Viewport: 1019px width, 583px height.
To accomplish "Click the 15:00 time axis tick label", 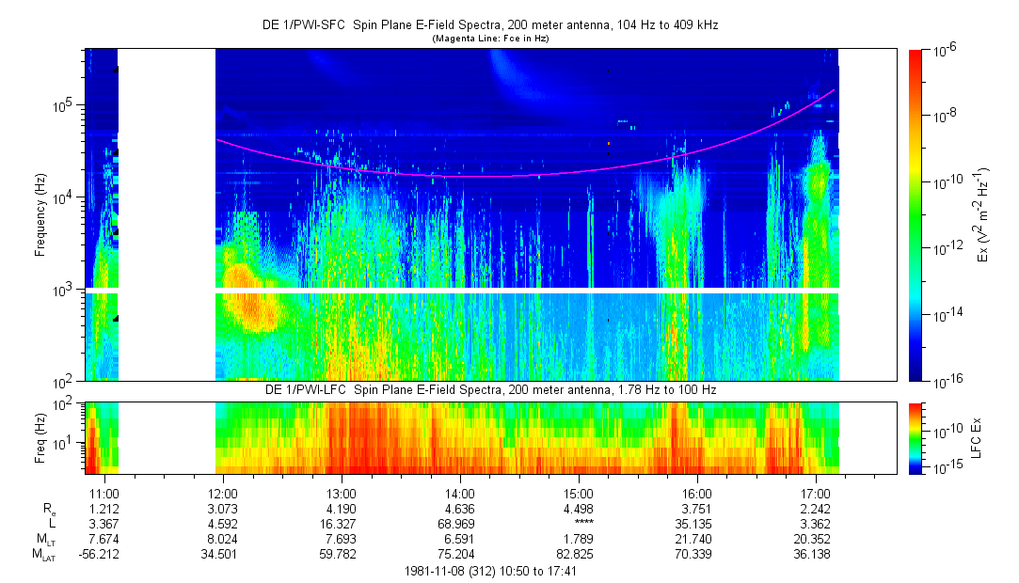I will [x=578, y=493].
